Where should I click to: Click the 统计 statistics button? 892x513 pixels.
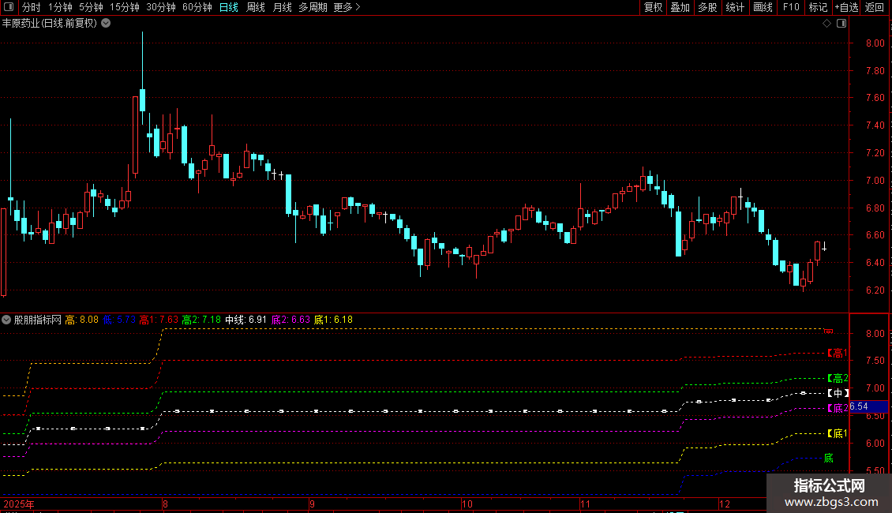735,7
